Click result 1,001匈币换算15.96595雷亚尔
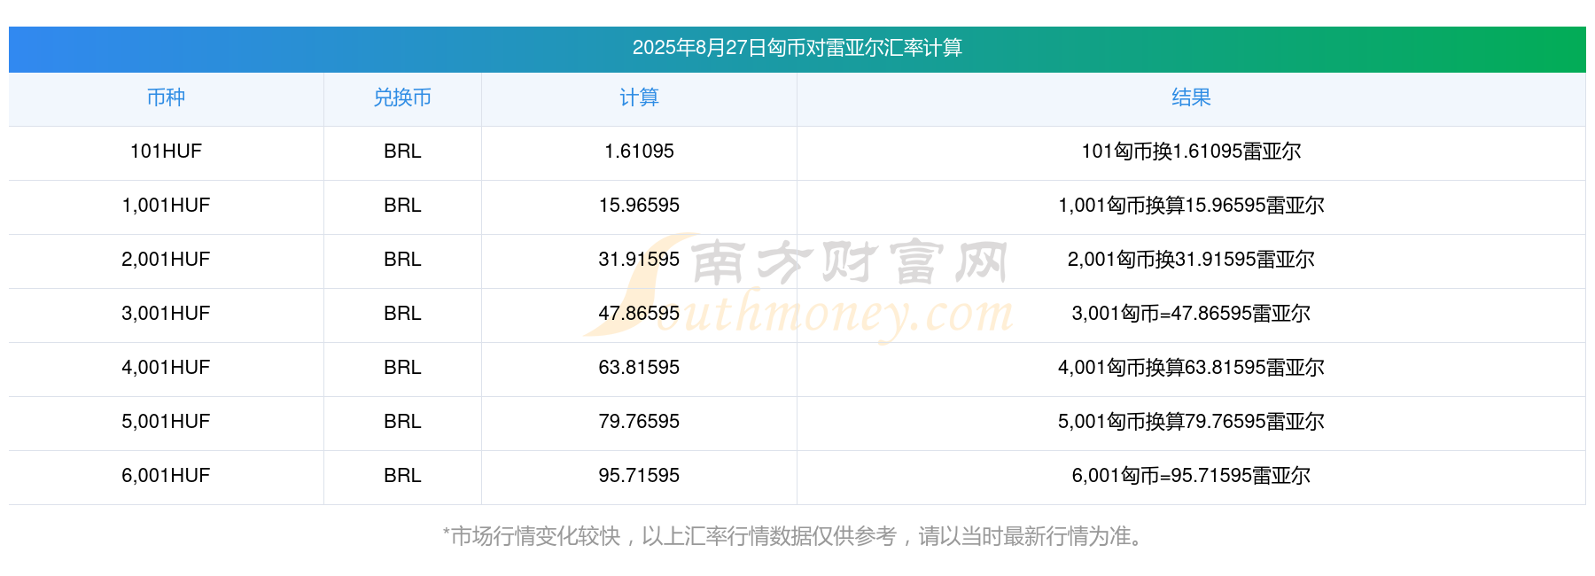Screen dimensions: 1595x576 pyautogui.click(x=1191, y=206)
